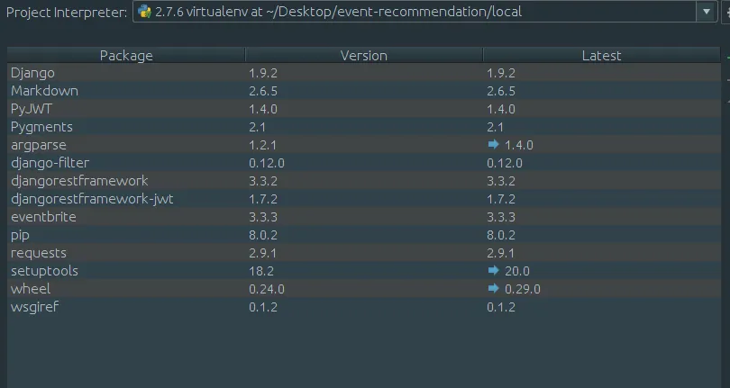This screenshot has height=388, width=730.
Task: Select the PyJWT package row
Action: tap(364, 109)
